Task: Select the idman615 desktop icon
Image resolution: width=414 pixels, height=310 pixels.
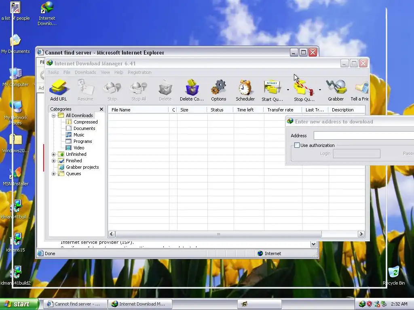Action: point(15,243)
